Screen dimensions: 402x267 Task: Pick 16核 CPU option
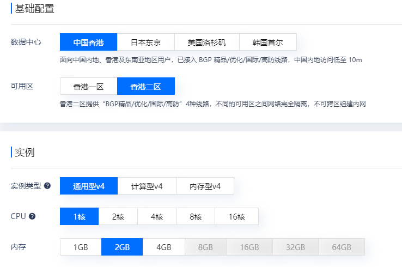[236, 216]
